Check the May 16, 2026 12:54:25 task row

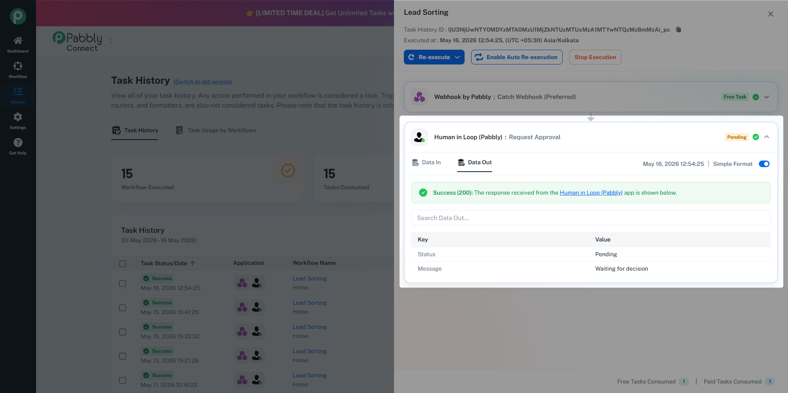(x=123, y=283)
